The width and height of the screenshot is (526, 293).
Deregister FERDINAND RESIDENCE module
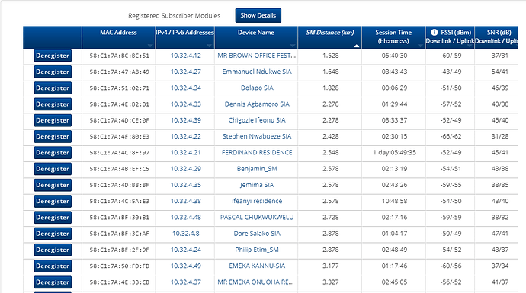(53, 153)
